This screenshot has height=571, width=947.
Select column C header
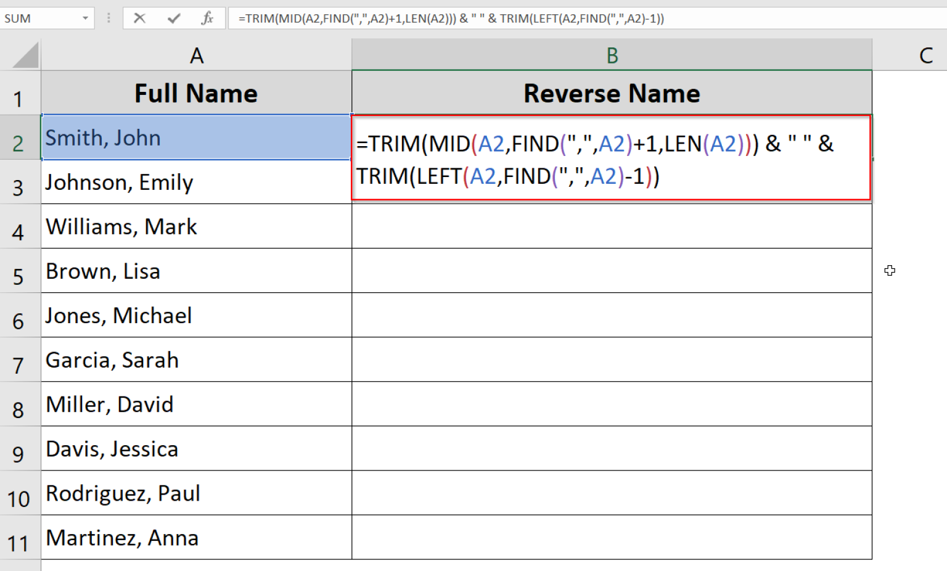point(925,55)
